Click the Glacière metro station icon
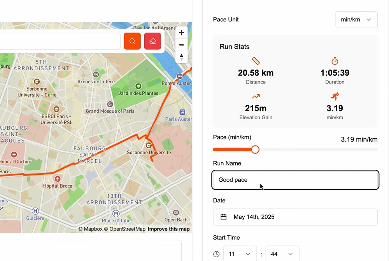Screen dimensions: 389x261 pos(35,211)
